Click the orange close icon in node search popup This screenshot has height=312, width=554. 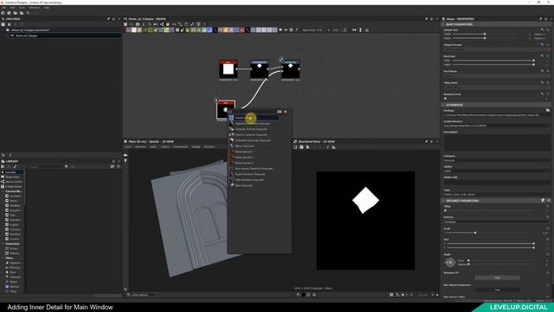point(286,112)
